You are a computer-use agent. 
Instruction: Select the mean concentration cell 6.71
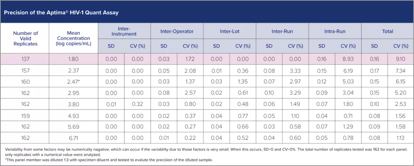pyautogui.click(x=73, y=138)
